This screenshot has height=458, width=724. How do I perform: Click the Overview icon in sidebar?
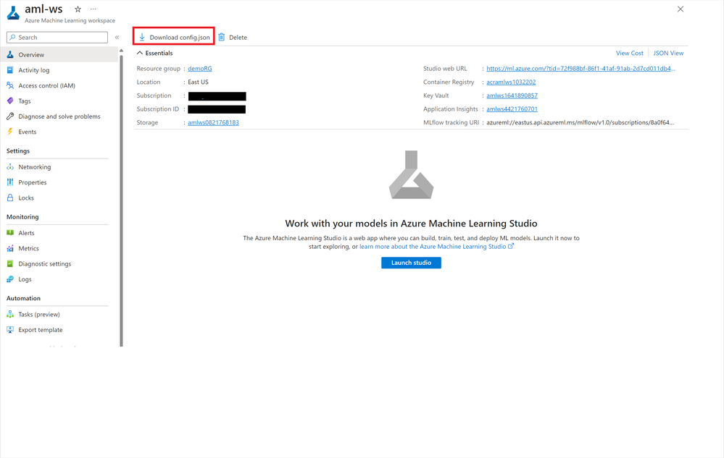pos(10,55)
